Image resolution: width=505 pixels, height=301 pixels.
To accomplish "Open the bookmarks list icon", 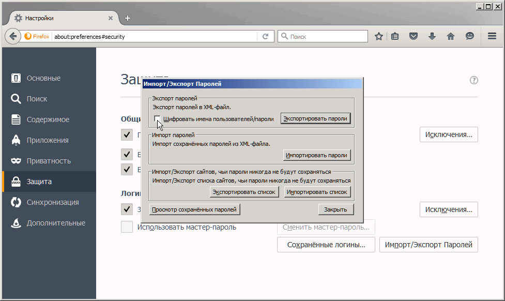I will pyautogui.click(x=395, y=36).
